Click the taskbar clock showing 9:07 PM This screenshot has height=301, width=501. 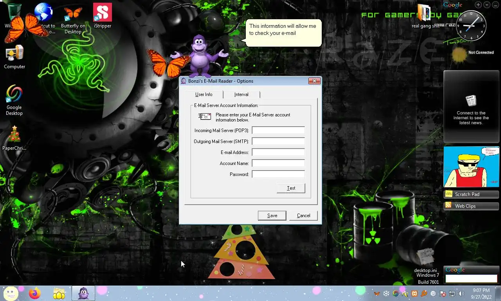481,294
